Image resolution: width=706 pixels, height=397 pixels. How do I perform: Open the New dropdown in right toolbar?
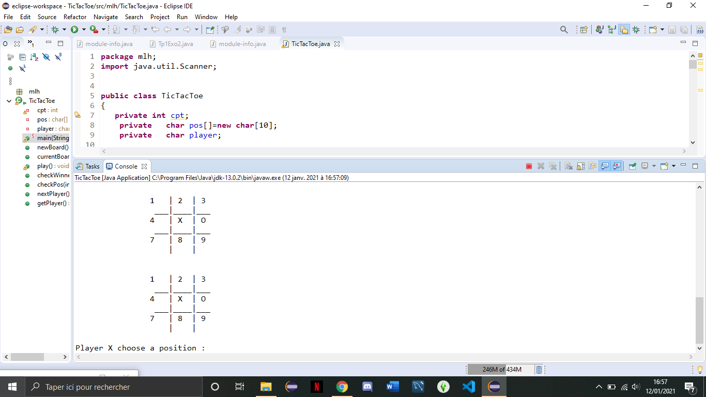point(662,30)
